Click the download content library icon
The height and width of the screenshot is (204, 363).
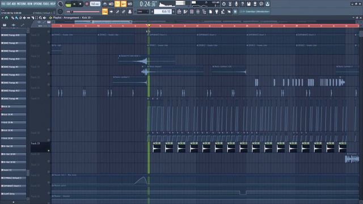pos(267,4)
